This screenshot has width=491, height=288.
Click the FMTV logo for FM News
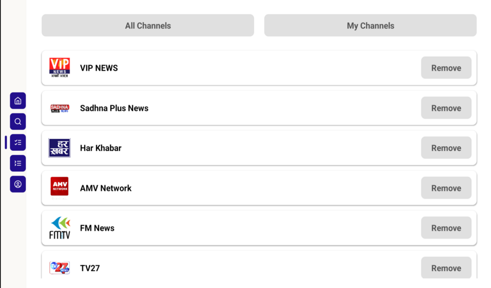pos(59,228)
